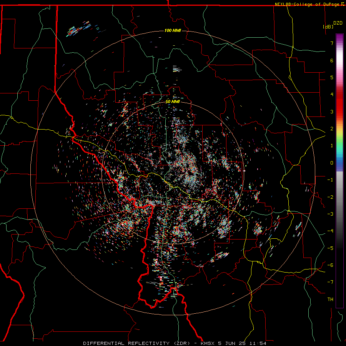Click the scale value 0 label
The width and height of the screenshot is (346, 346).
(x=332, y=163)
